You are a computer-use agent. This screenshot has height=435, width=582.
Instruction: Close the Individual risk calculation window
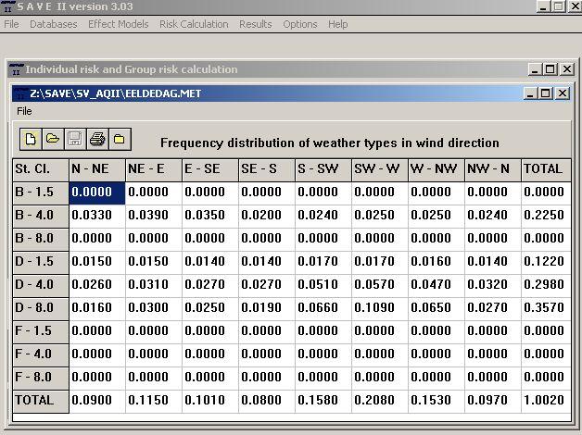tap(567, 69)
